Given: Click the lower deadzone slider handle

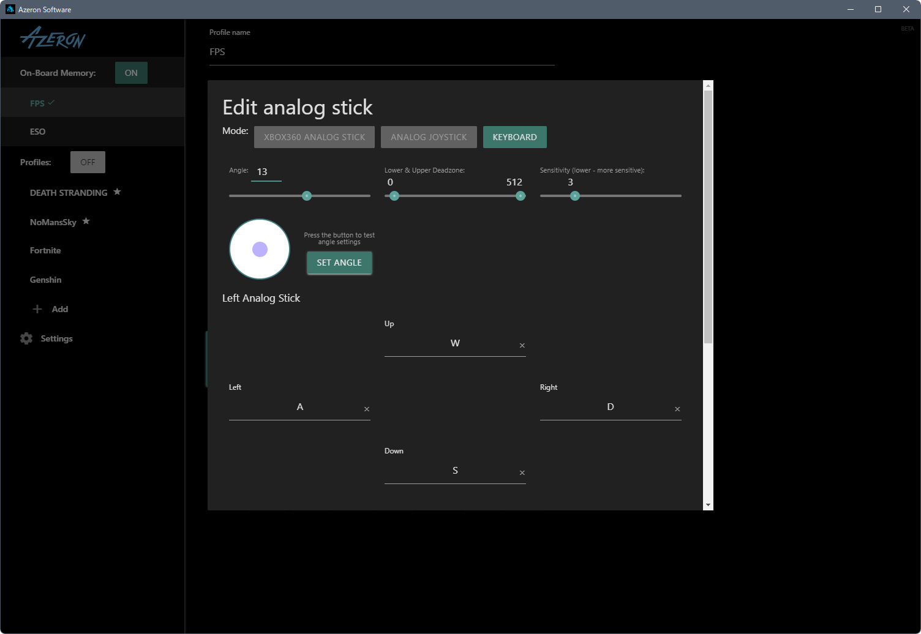Looking at the screenshot, I should [x=394, y=196].
